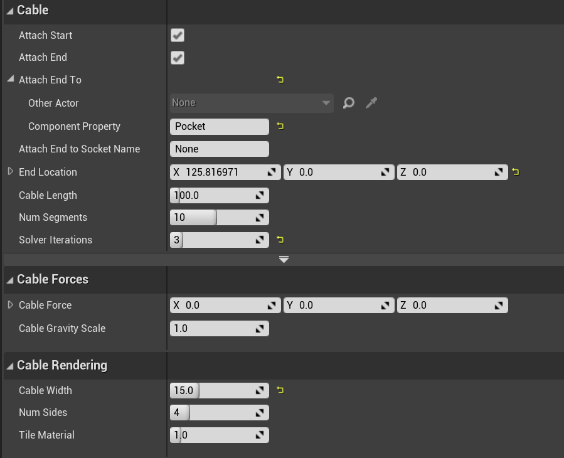Click spin arrow in Solver Iterations field
Image resolution: width=564 pixels, height=458 pixels.
click(x=260, y=240)
